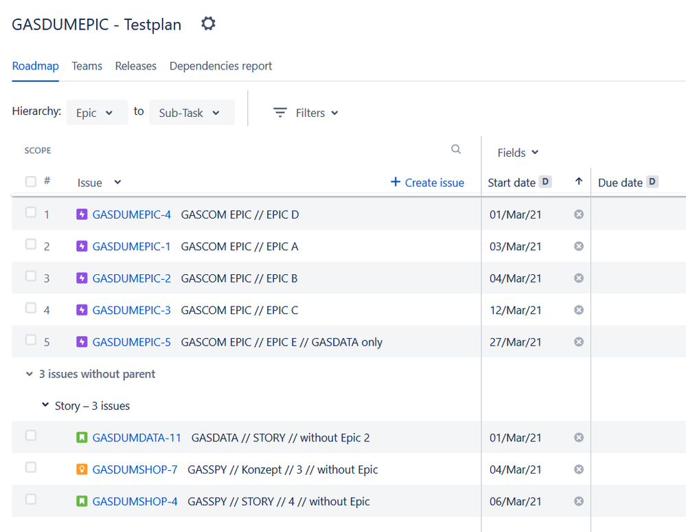The image size is (686, 532).
Task: Sort by start date arrow
Action: click(x=578, y=182)
